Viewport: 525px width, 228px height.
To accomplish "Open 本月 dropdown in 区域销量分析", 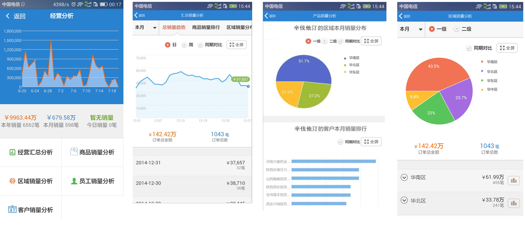I will [411, 29].
